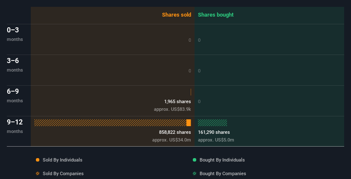This screenshot has width=351, height=179.
Task: Select the 'Bought By Individuals' legend label
Action: click(222, 160)
